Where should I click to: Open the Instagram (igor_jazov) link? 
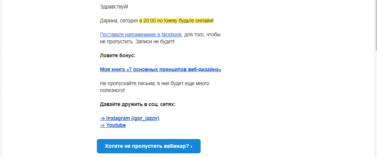pyautogui.click(x=133, y=118)
